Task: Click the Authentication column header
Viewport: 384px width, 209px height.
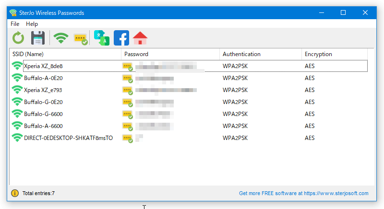Action: click(x=261, y=54)
